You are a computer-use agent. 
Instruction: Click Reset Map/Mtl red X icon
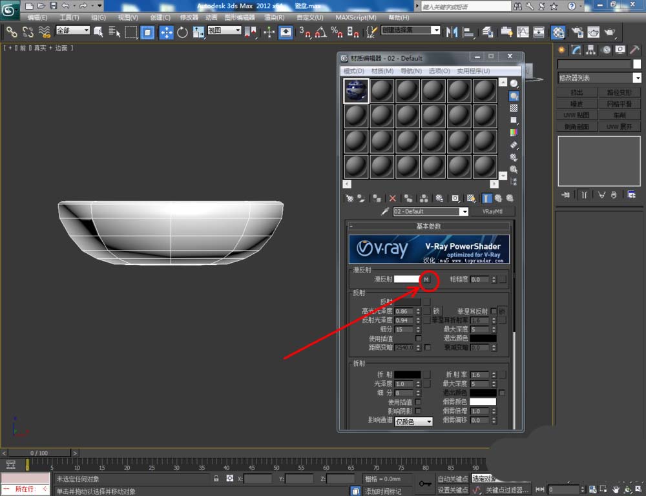(392, 198)
